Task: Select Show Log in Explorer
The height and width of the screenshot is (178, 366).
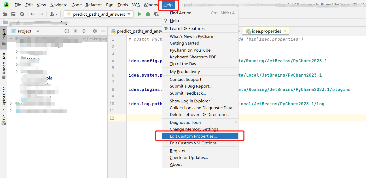Action: point(200,101)
